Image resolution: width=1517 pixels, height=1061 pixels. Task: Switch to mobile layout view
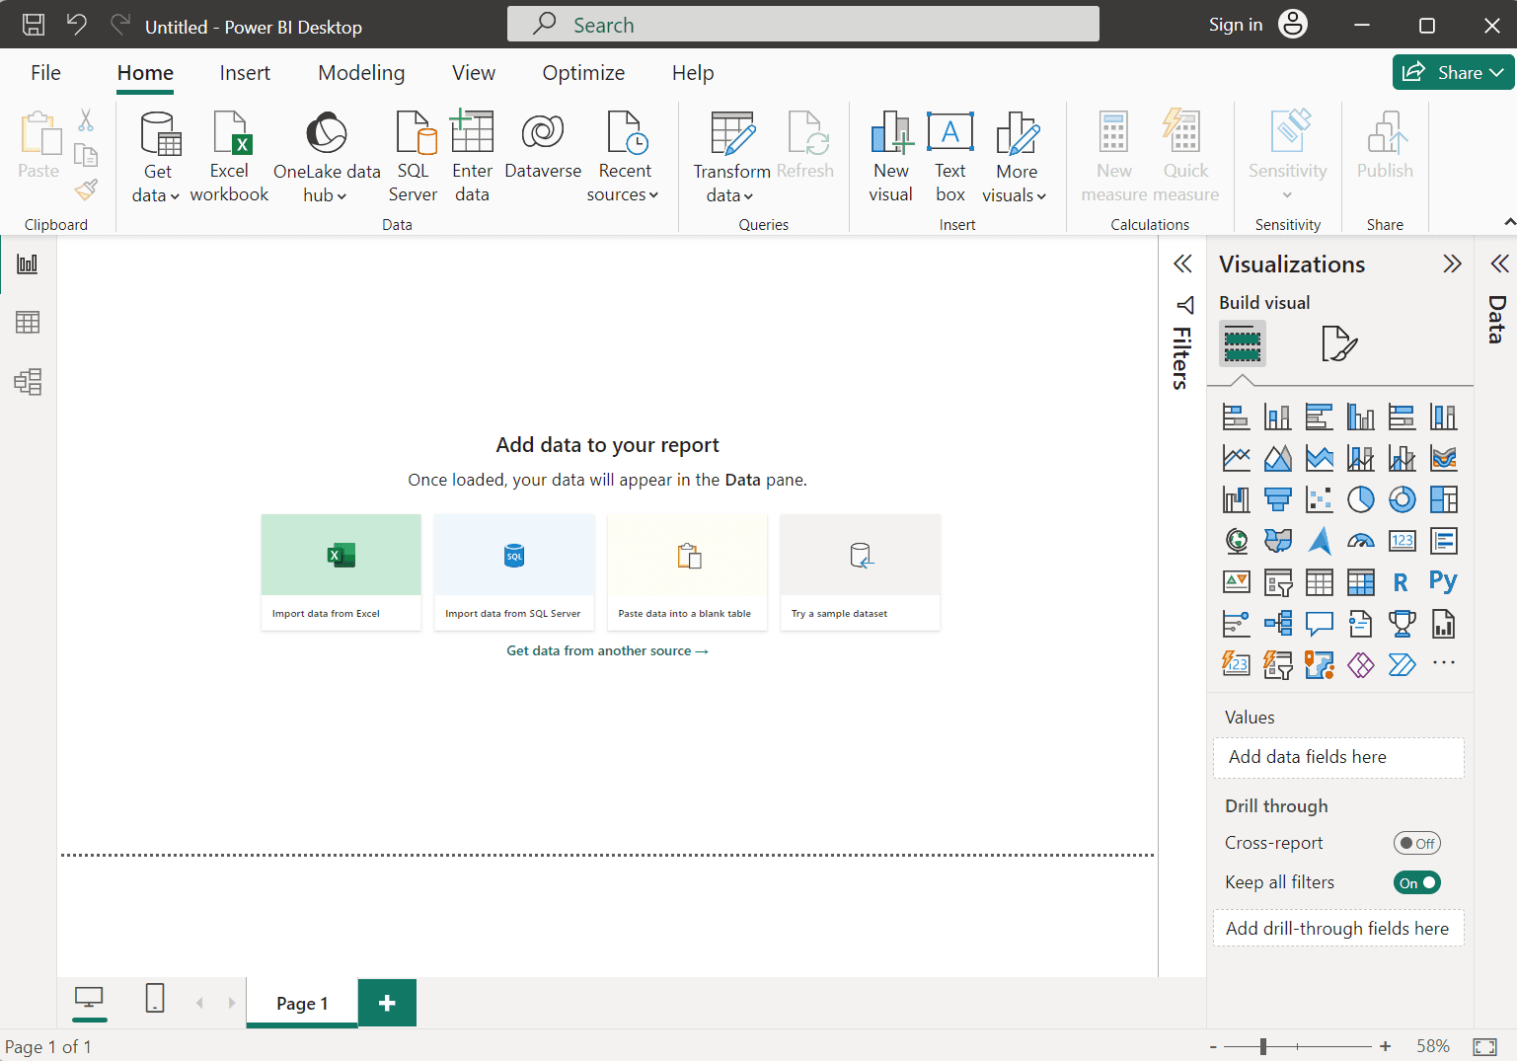[x=155, y=999]
